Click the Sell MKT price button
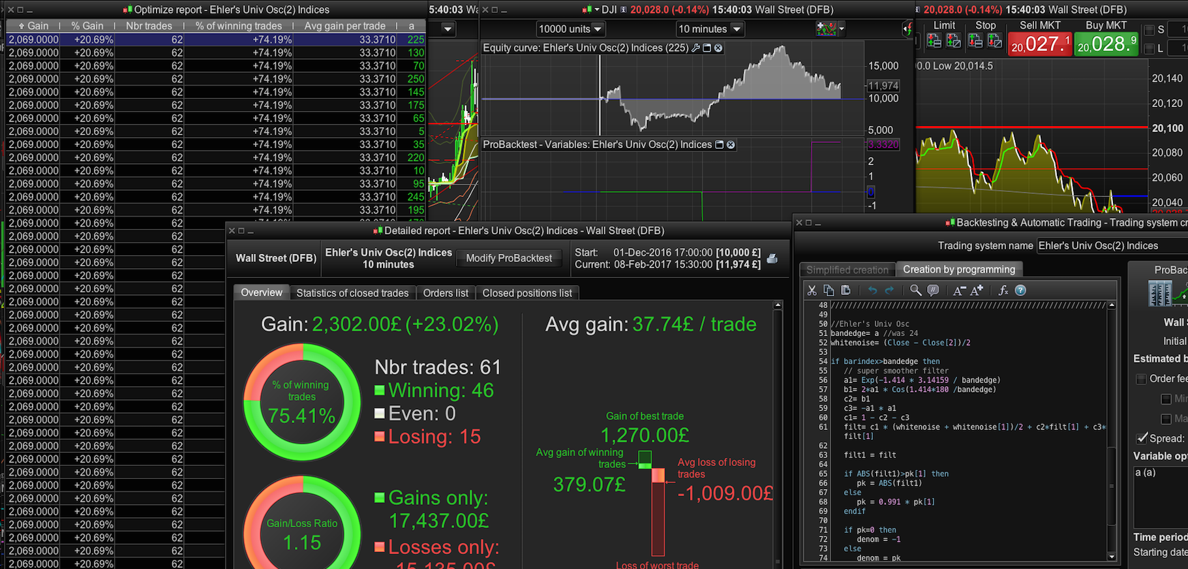 pyautogui.click(x=1040, y=44)
